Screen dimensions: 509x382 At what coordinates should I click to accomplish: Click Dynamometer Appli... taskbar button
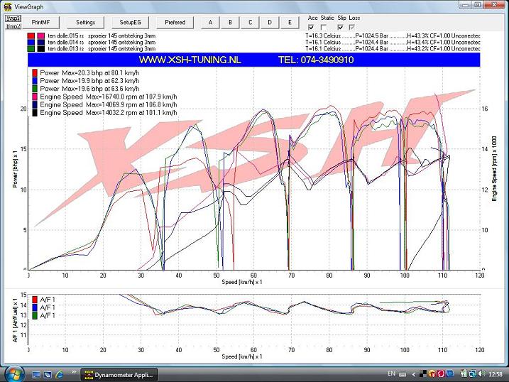pos(119,375)
